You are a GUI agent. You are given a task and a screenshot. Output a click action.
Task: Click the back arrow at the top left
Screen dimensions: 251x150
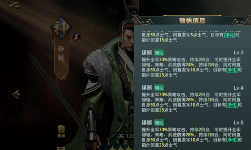click(14, 6)
